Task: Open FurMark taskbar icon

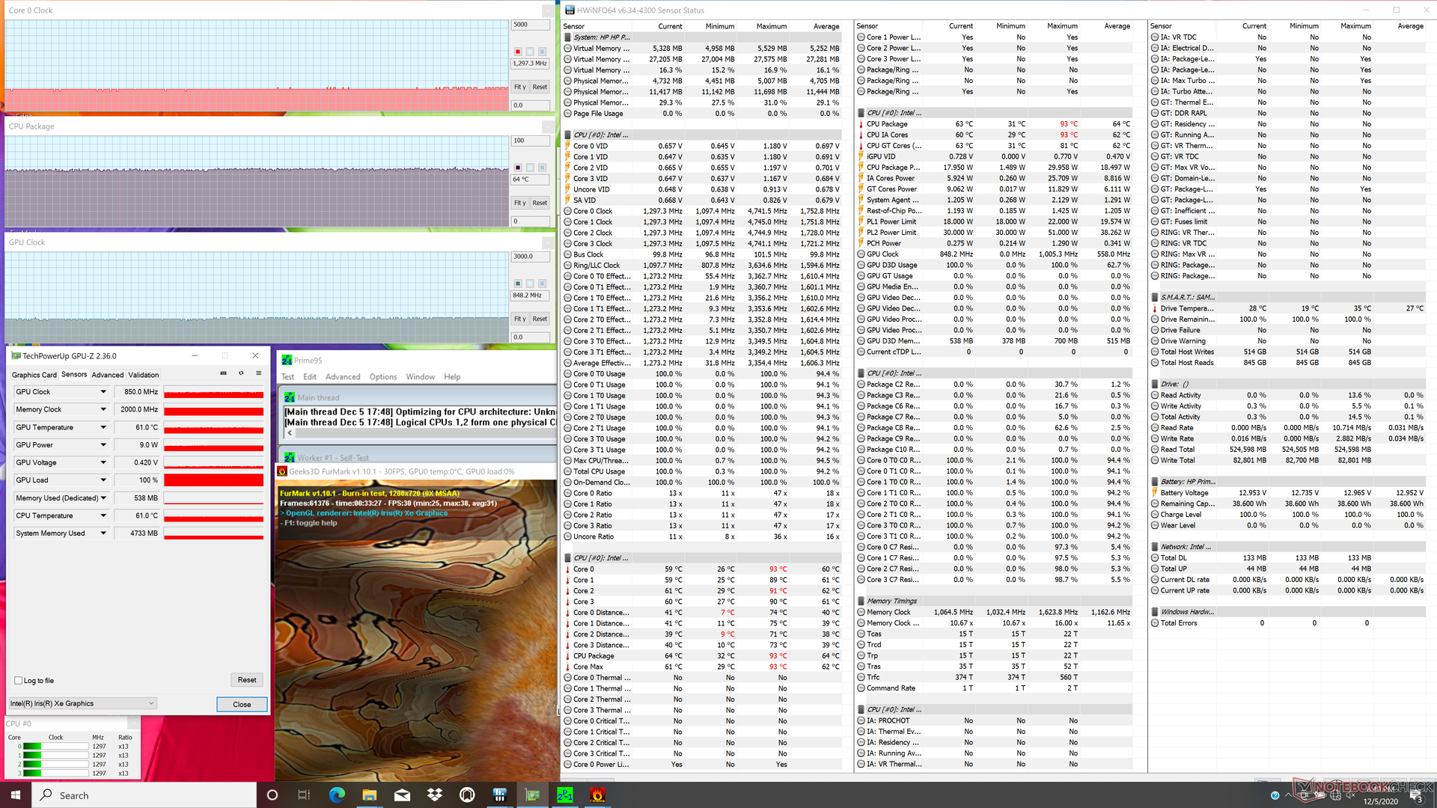Action: tap(597, 795)
